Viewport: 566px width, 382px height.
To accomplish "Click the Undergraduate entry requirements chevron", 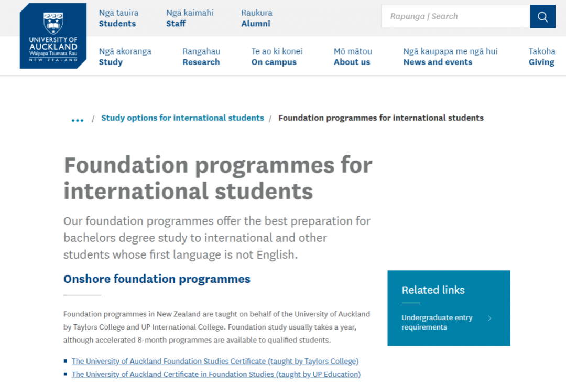I will click(x=489, y=319).
